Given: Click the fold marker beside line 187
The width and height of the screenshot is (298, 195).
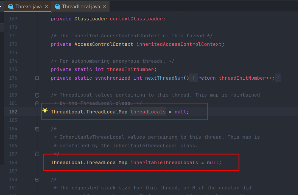Looking at the screenshot, I should click(x=37, y=154).
